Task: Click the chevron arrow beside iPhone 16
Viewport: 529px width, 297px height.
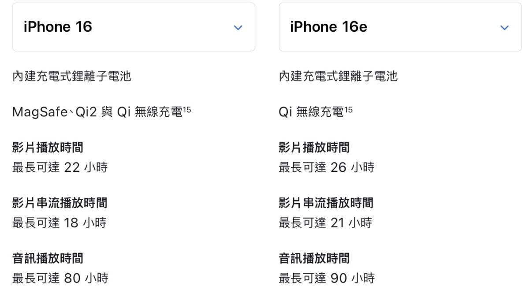Action: [238, 28]
